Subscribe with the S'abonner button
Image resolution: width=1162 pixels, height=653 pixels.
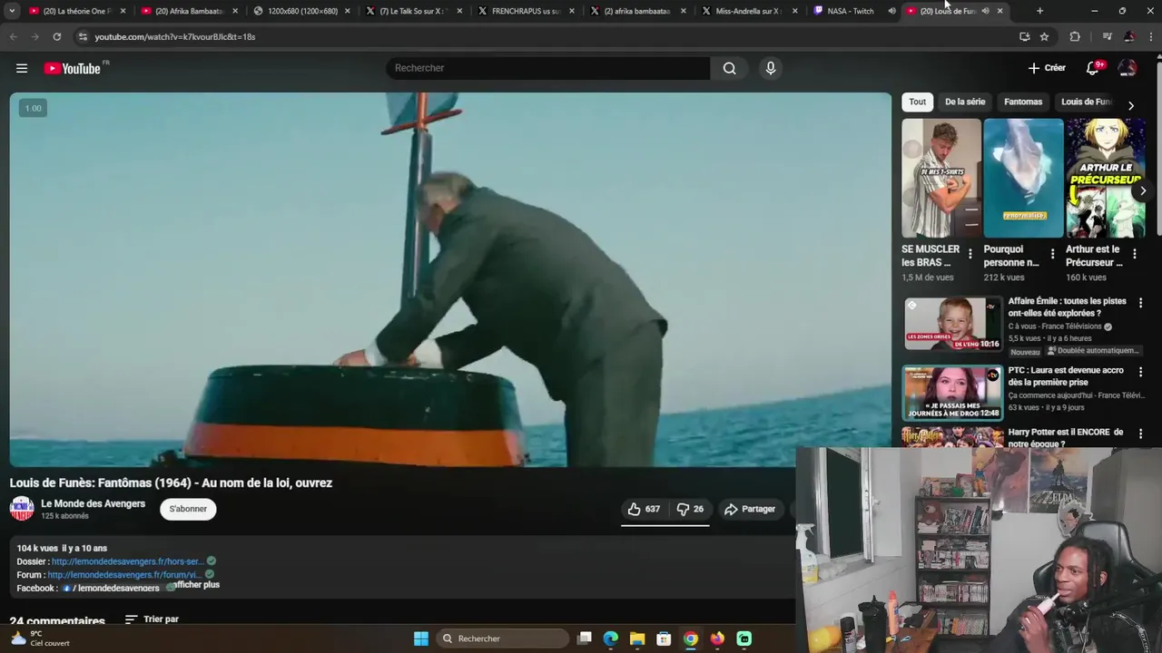click(188, 509)
